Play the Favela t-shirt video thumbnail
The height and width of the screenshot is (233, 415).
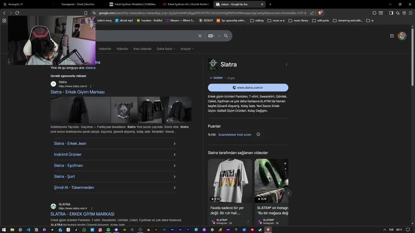click(230, 181)
